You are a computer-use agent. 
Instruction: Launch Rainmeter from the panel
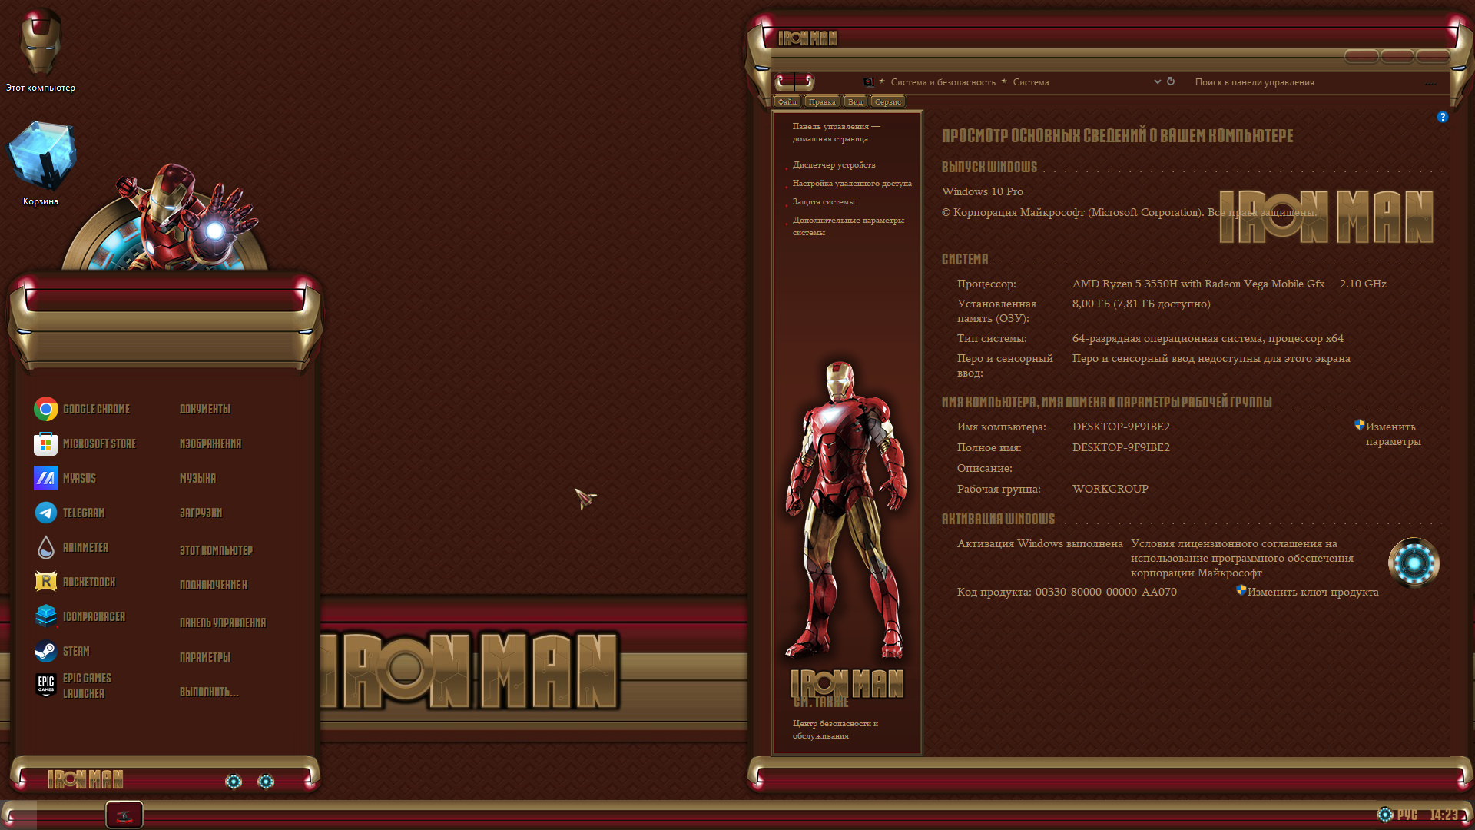45,547
